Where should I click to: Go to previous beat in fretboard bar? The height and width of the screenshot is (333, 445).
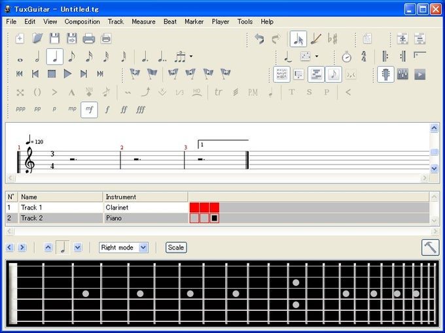click(9, 247)
